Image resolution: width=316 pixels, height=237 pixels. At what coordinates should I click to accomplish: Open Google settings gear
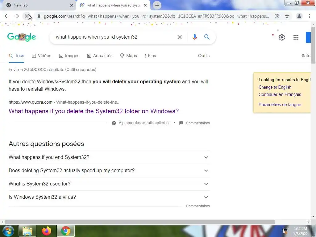(282, 37)
